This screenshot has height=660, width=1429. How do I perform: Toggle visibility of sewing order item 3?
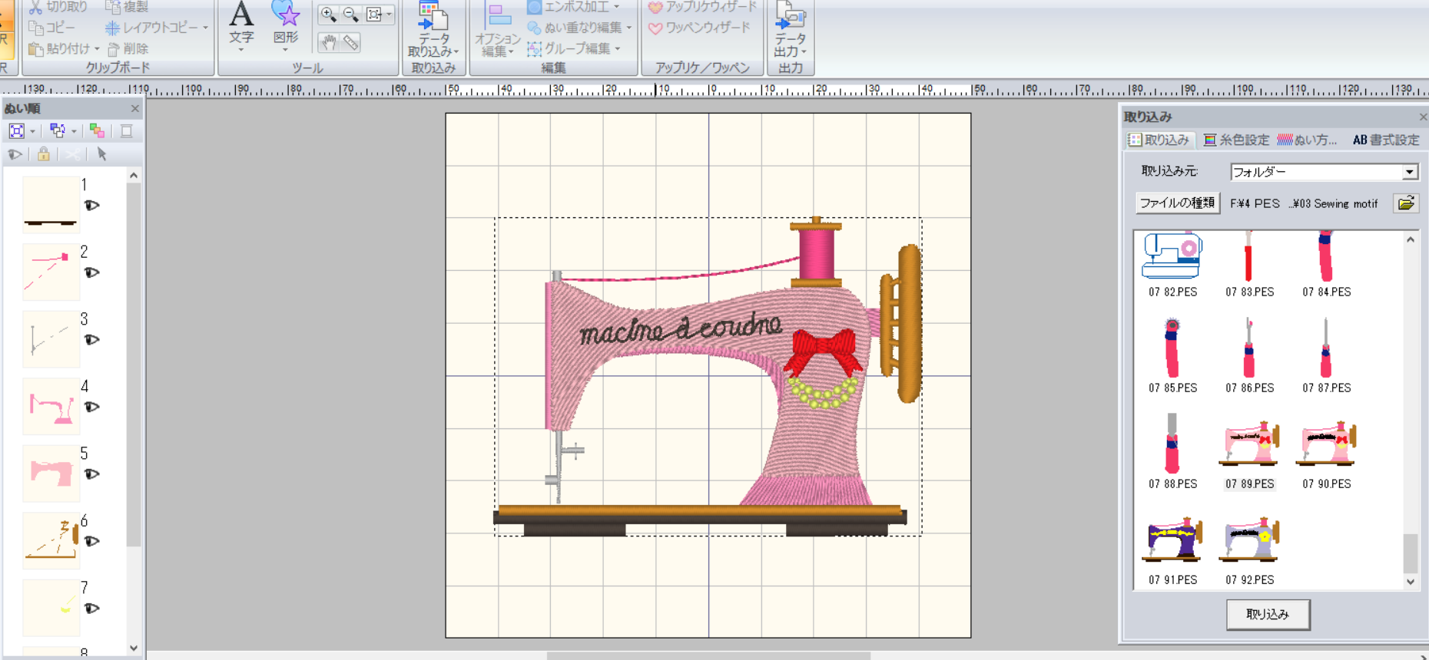pos(92,340)
